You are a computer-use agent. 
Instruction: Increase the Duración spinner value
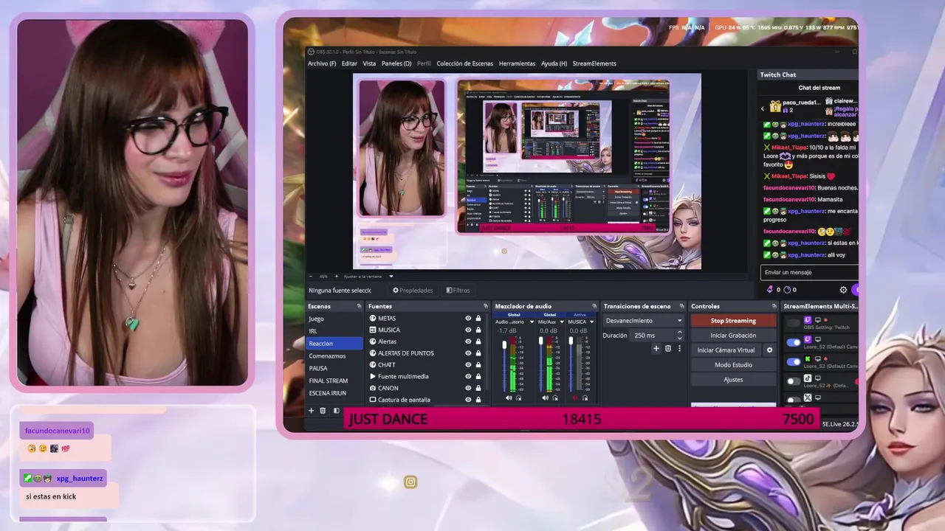(679, 333)
